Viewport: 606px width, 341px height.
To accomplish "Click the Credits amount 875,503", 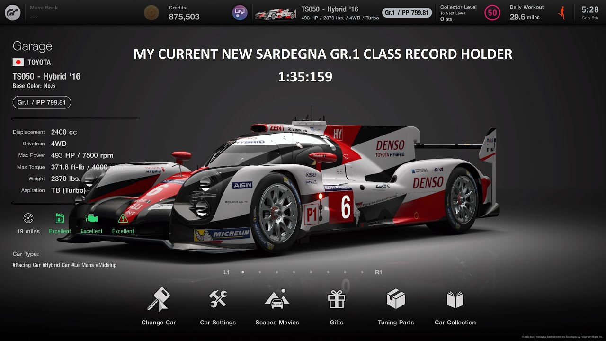I will point(184,17).
